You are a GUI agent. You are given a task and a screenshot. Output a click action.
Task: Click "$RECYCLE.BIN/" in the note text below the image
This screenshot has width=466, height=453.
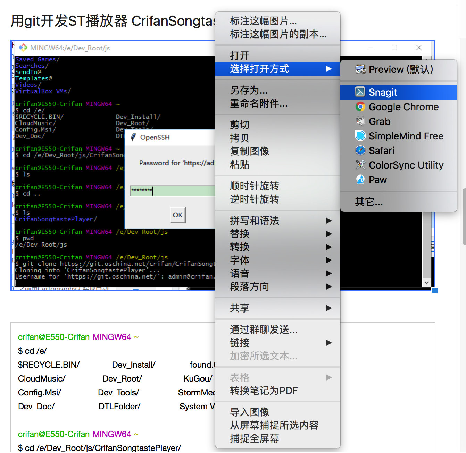click(49, 365)
